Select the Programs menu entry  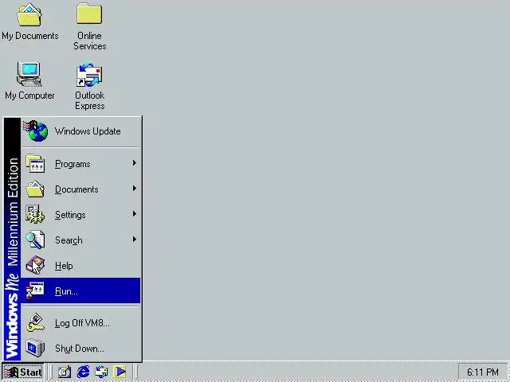pyautogui.click(x=81, y=164)
